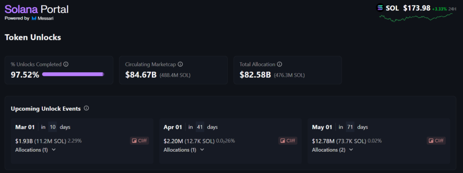Viewport: 463px width, 173px height.
Task: Click the Cliff badge on Mar 01 card
Action: tap(139, 140)
